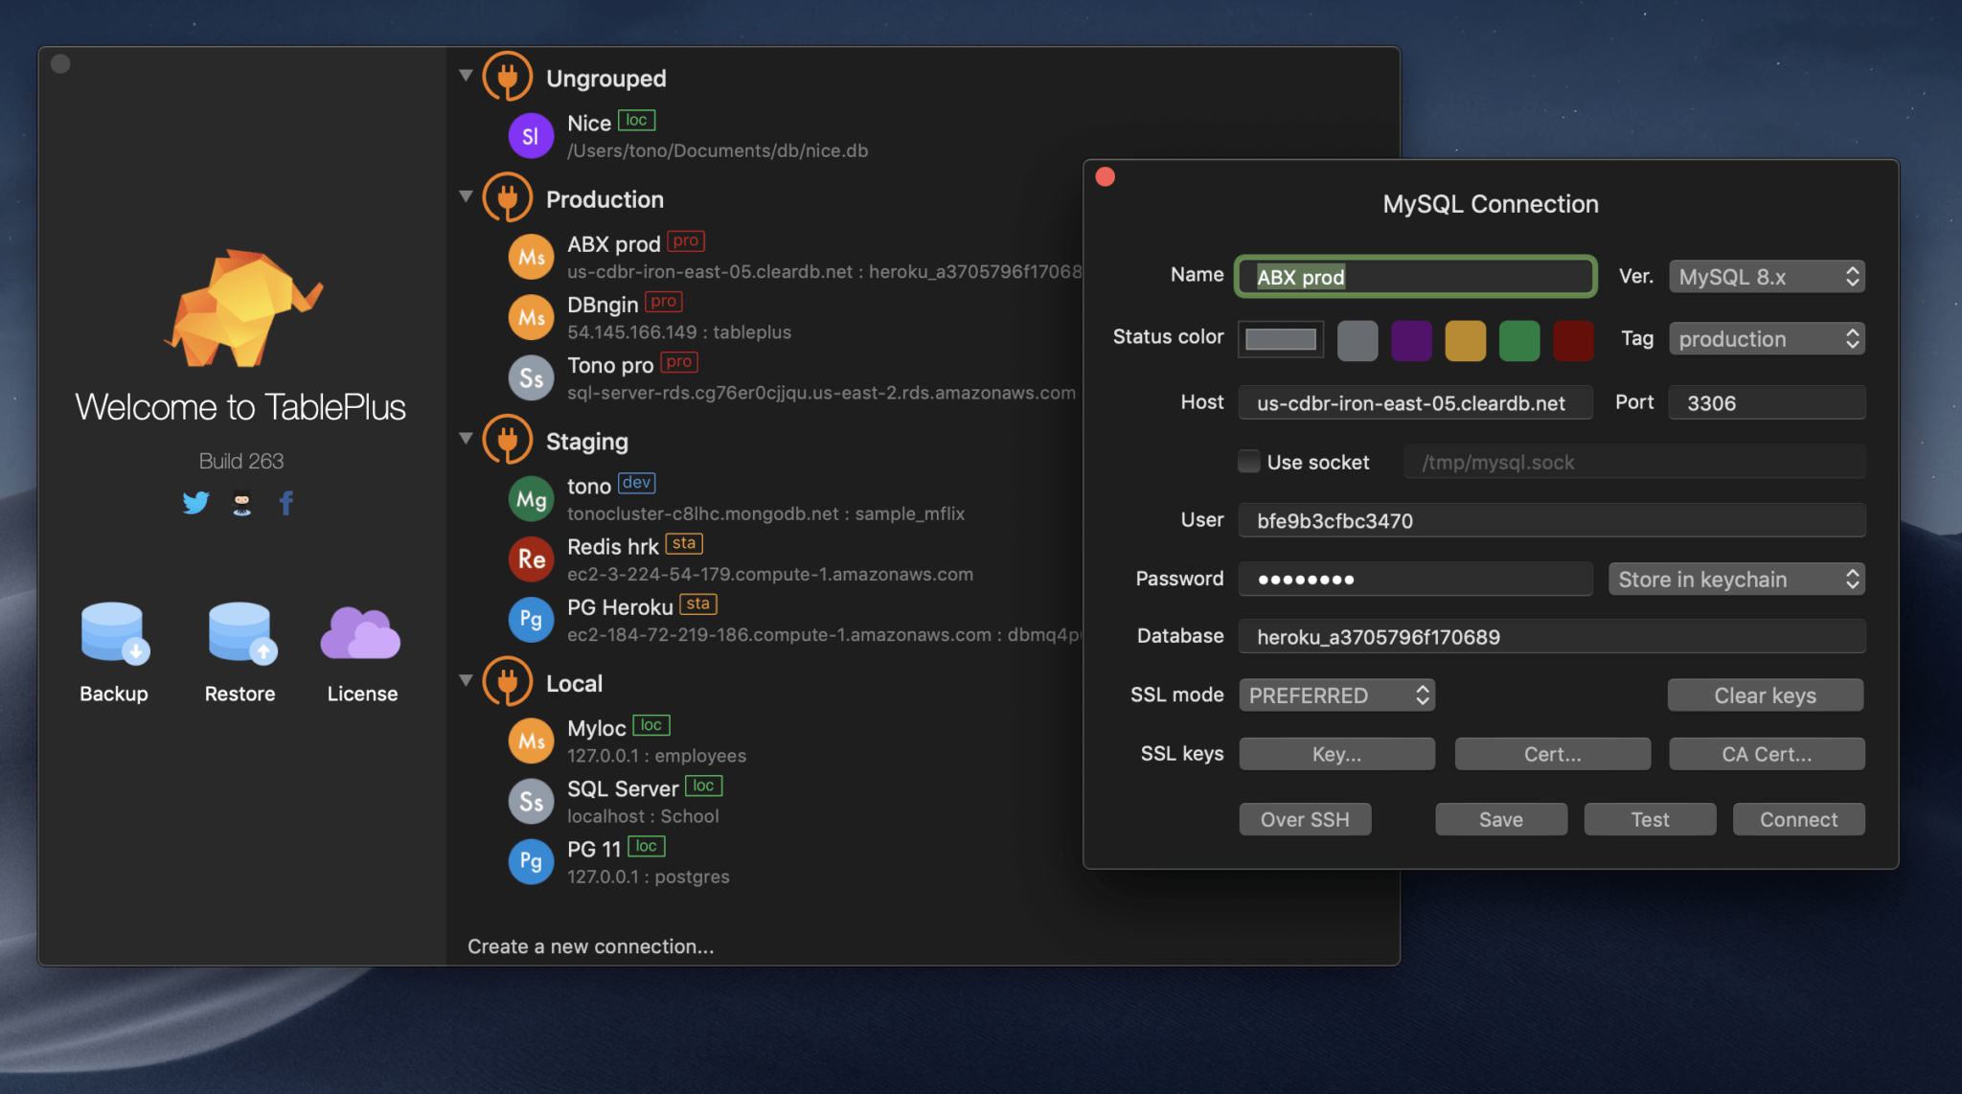
Task: Click the Over SSH button
Action: pyautogui.click(x=1305, y=819)
